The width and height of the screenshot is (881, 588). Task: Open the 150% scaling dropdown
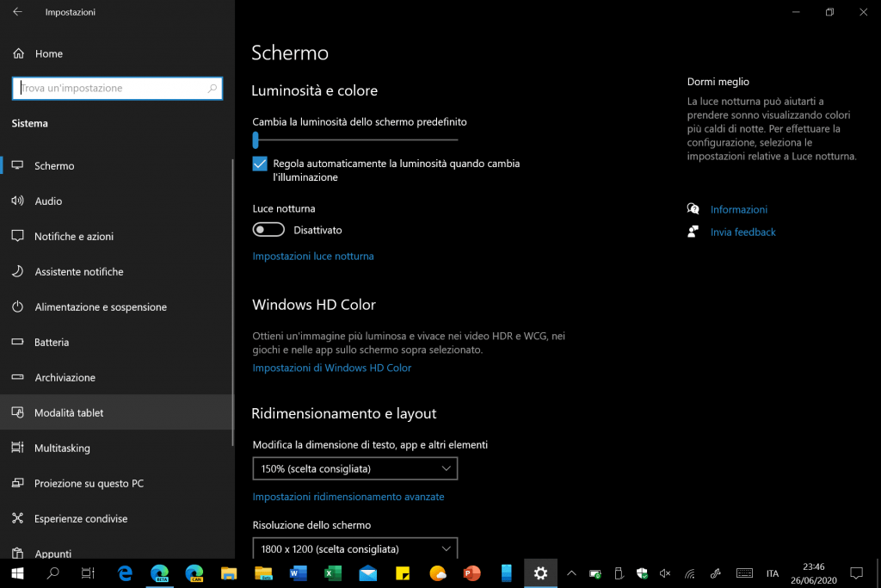[354, 468]
